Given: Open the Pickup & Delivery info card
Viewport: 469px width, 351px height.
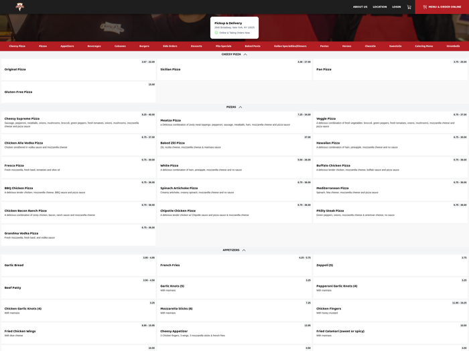Looking at the screenshot, I should point(234,28).
